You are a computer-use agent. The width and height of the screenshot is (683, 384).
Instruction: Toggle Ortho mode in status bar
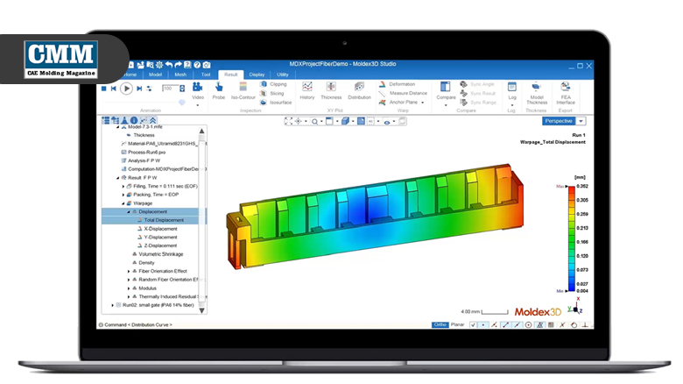[x=440, y=325]
